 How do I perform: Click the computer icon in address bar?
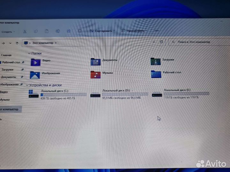(26, 43)
